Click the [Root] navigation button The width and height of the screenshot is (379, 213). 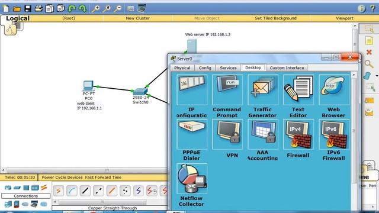tap(69, 18)
